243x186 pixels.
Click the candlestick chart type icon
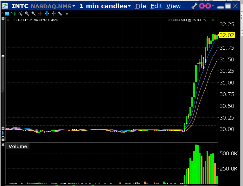coord(13,13)
